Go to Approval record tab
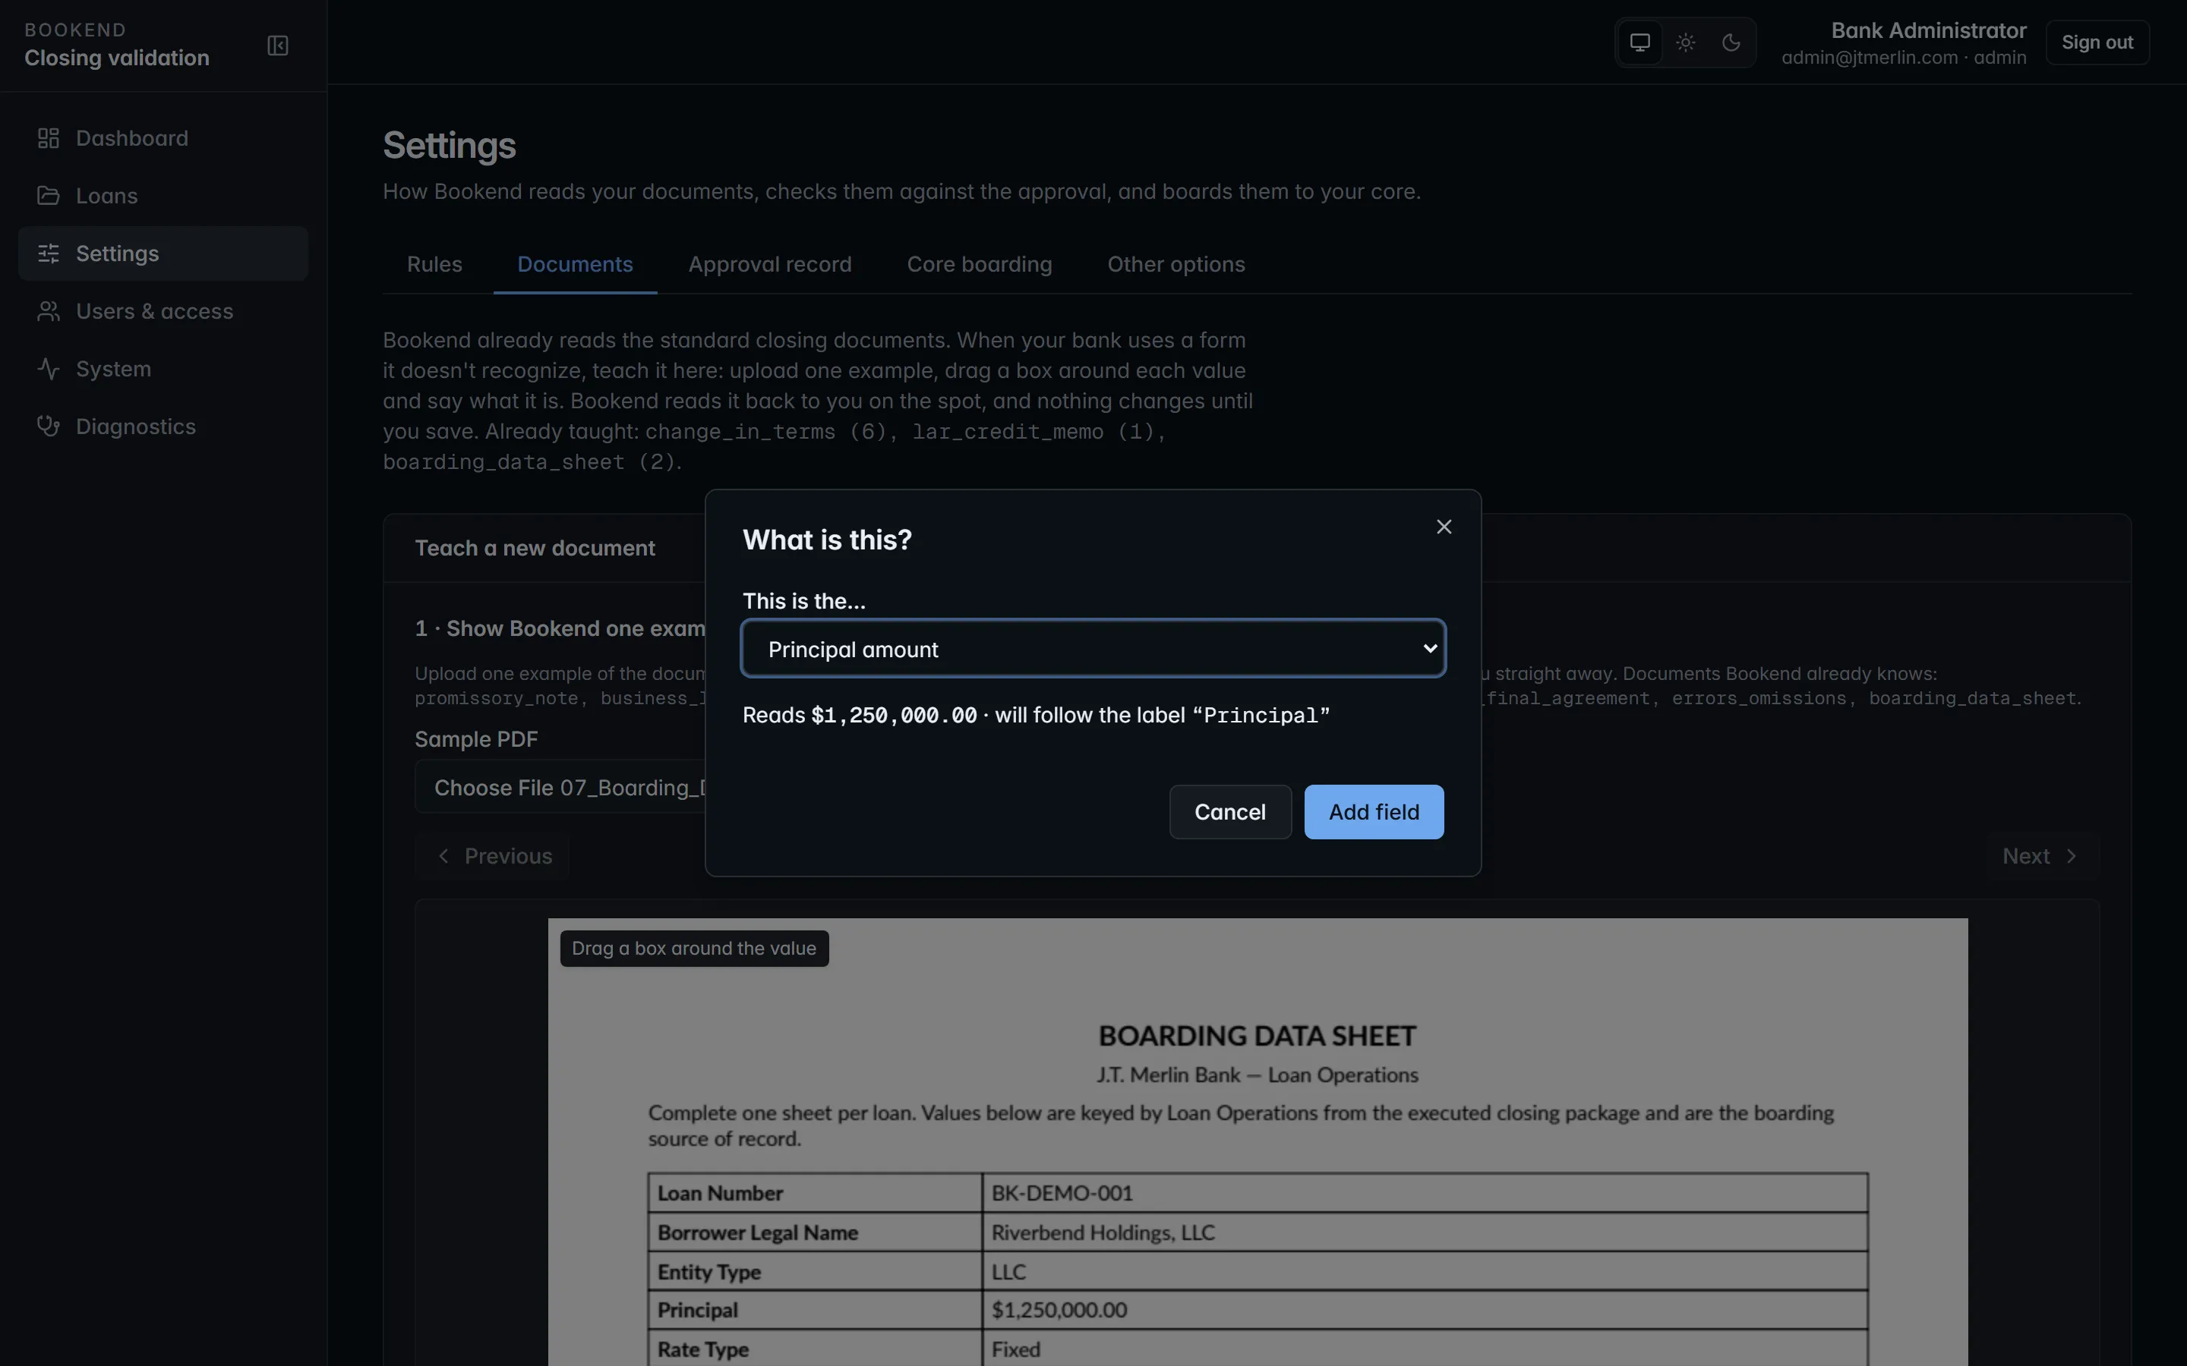The width and height of the screenshot is (2187, 1366). tap(770, 265)
